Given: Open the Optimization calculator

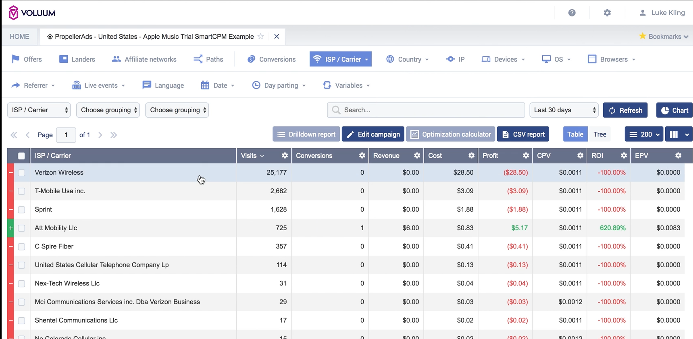Looking at the screenshot, I should (450, 134).
